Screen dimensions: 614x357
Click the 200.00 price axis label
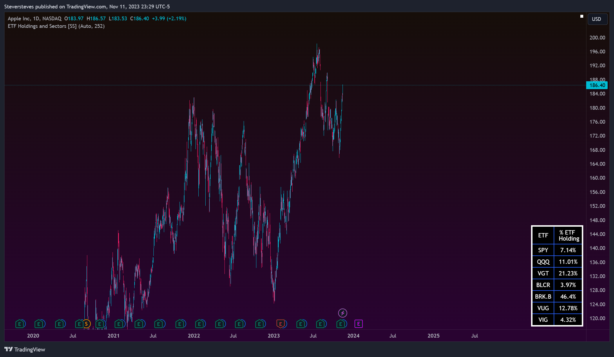tap(597, 38)
